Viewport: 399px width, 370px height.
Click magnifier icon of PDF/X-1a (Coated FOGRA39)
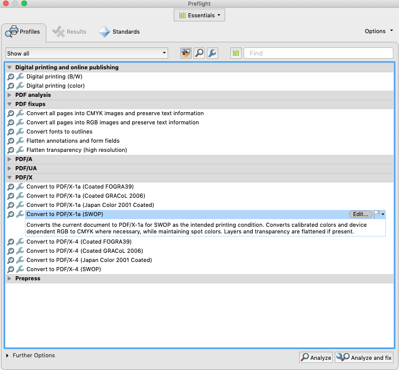coord(11,187)
